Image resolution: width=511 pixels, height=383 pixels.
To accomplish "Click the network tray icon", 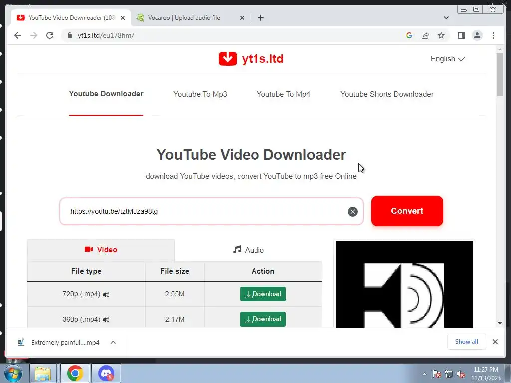I will (449, 374).
